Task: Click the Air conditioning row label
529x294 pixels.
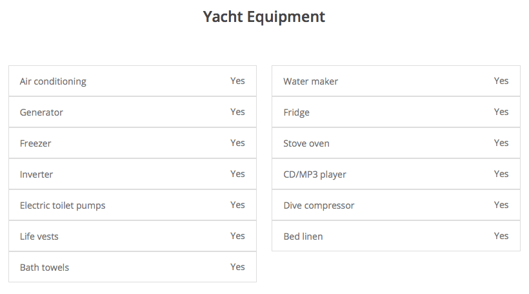Action: (53, 81)
